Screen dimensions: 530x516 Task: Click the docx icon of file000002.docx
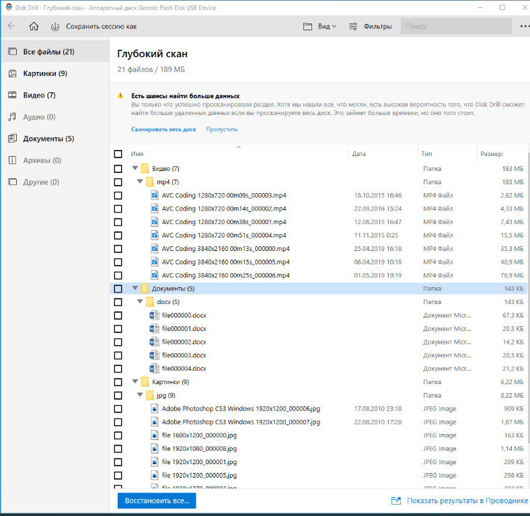tap(154, 342)
